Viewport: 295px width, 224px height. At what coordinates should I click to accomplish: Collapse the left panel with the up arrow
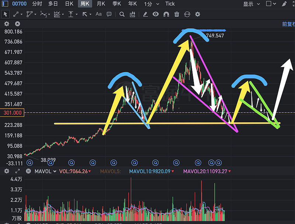coord(18,23)
